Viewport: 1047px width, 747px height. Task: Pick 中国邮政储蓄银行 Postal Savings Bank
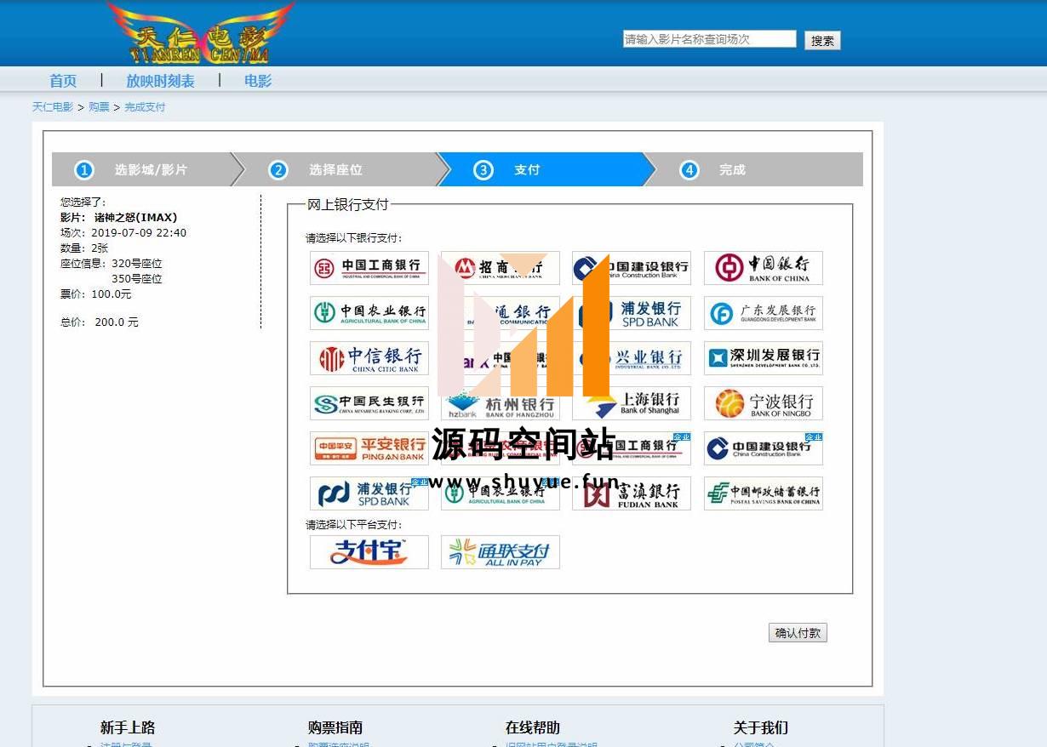pyautogui.click(x=764, y=493)
